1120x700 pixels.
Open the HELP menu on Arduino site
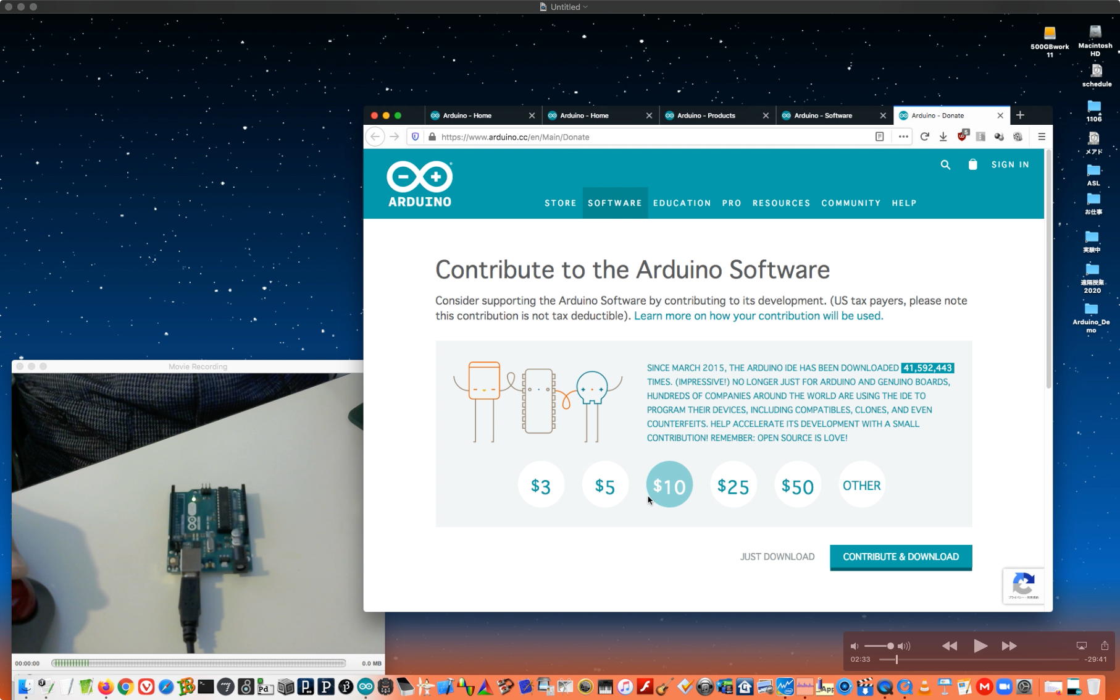(904, 203)
